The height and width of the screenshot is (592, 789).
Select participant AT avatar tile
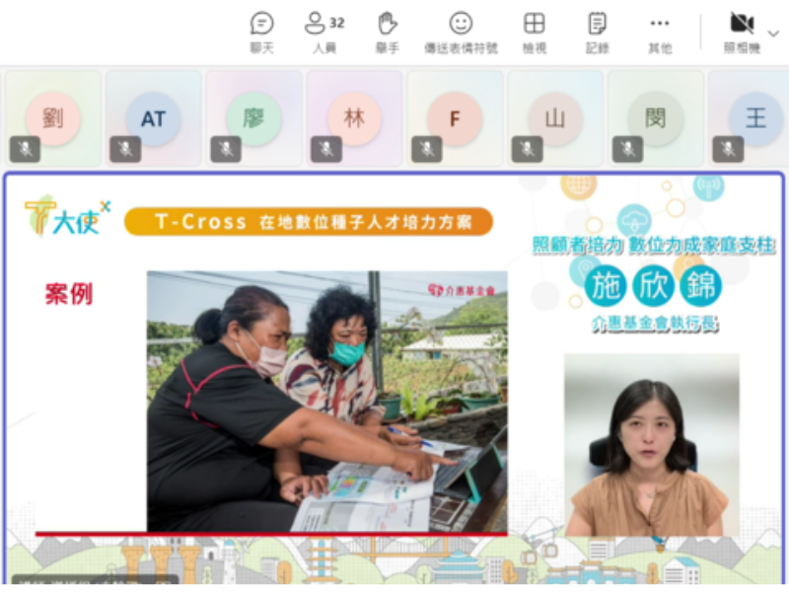click(154, 118)
